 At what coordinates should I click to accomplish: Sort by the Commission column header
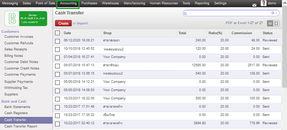[245, 33]
